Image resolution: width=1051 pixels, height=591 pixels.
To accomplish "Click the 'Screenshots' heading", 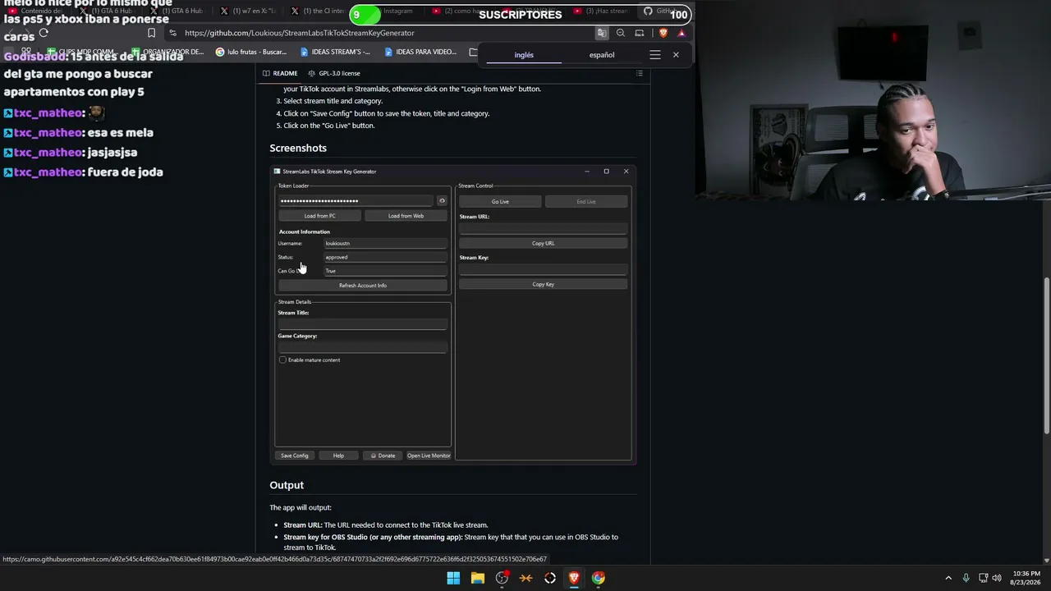I will pyautogui.click(x=298, y=148).
